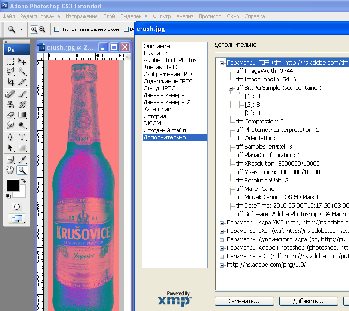This screenshot has height=311, width=349.
Task: Select 'tiff:Compression: 5' row
Action: coord(260,121)
